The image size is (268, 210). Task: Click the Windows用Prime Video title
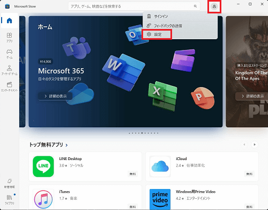point(196,192)
